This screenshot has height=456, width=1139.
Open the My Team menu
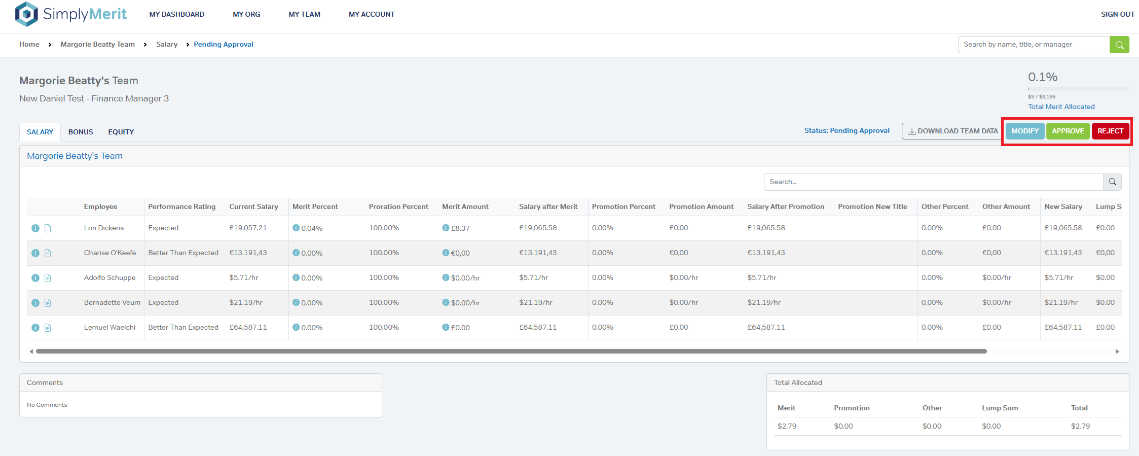point(304,14)
